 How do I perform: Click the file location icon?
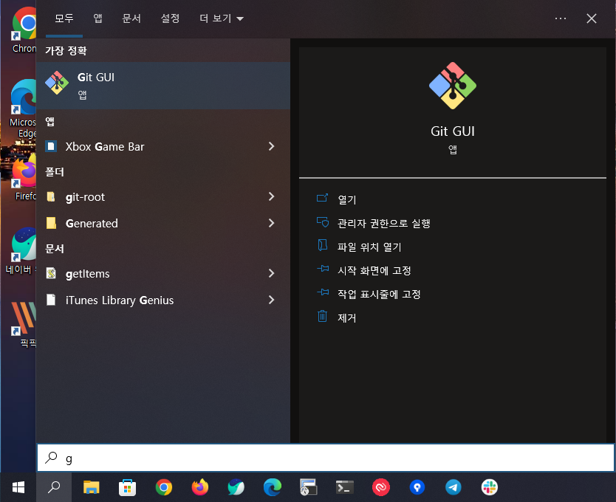point(323,245)
